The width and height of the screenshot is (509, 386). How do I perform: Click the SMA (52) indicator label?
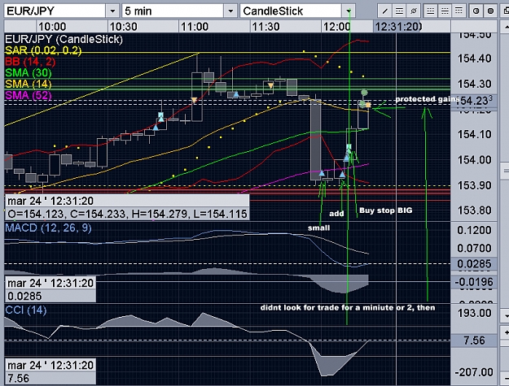29,96
